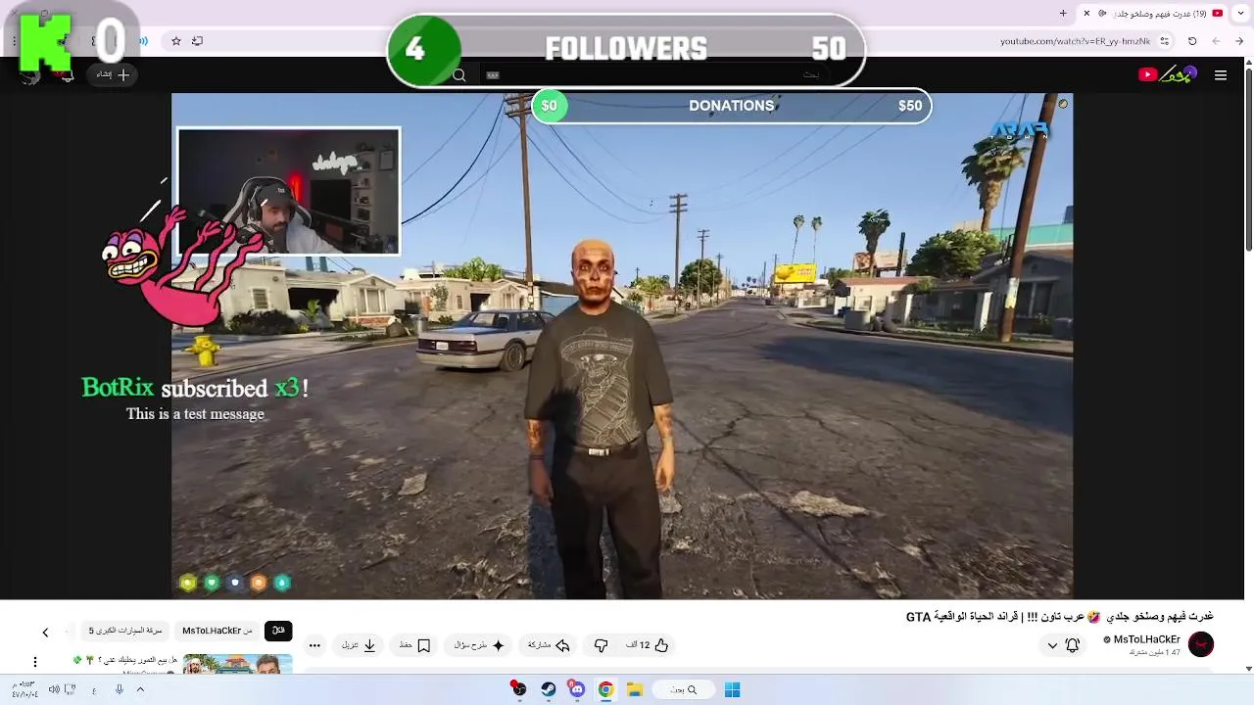Show hidden system tray icons
Screen dimensions: 1254x705
[140, 689]
